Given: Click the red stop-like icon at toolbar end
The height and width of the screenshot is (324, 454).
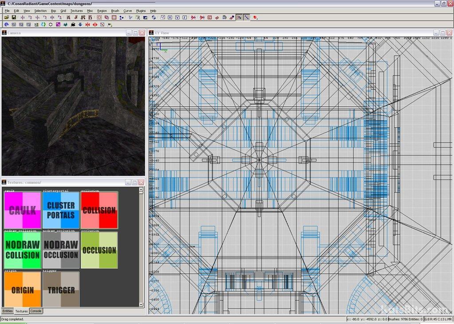Looking at the screenshot, I should click(x=255, y=18).
